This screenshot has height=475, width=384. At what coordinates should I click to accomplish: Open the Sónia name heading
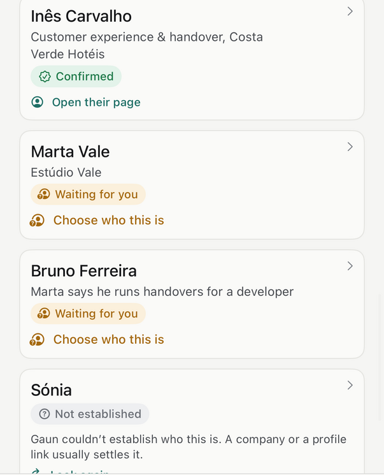(51, 390)
